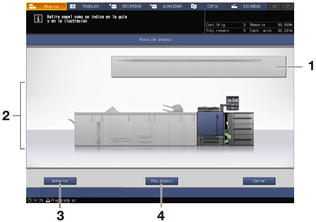This screenshot has height=222, width=316.
Task: Click the 'Preparada' printer status text
Action: [x=61, y=200]
